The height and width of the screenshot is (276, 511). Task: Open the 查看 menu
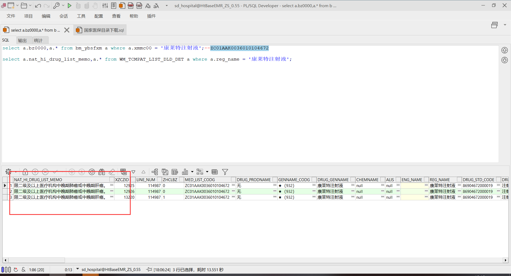[x=116, y=16]
